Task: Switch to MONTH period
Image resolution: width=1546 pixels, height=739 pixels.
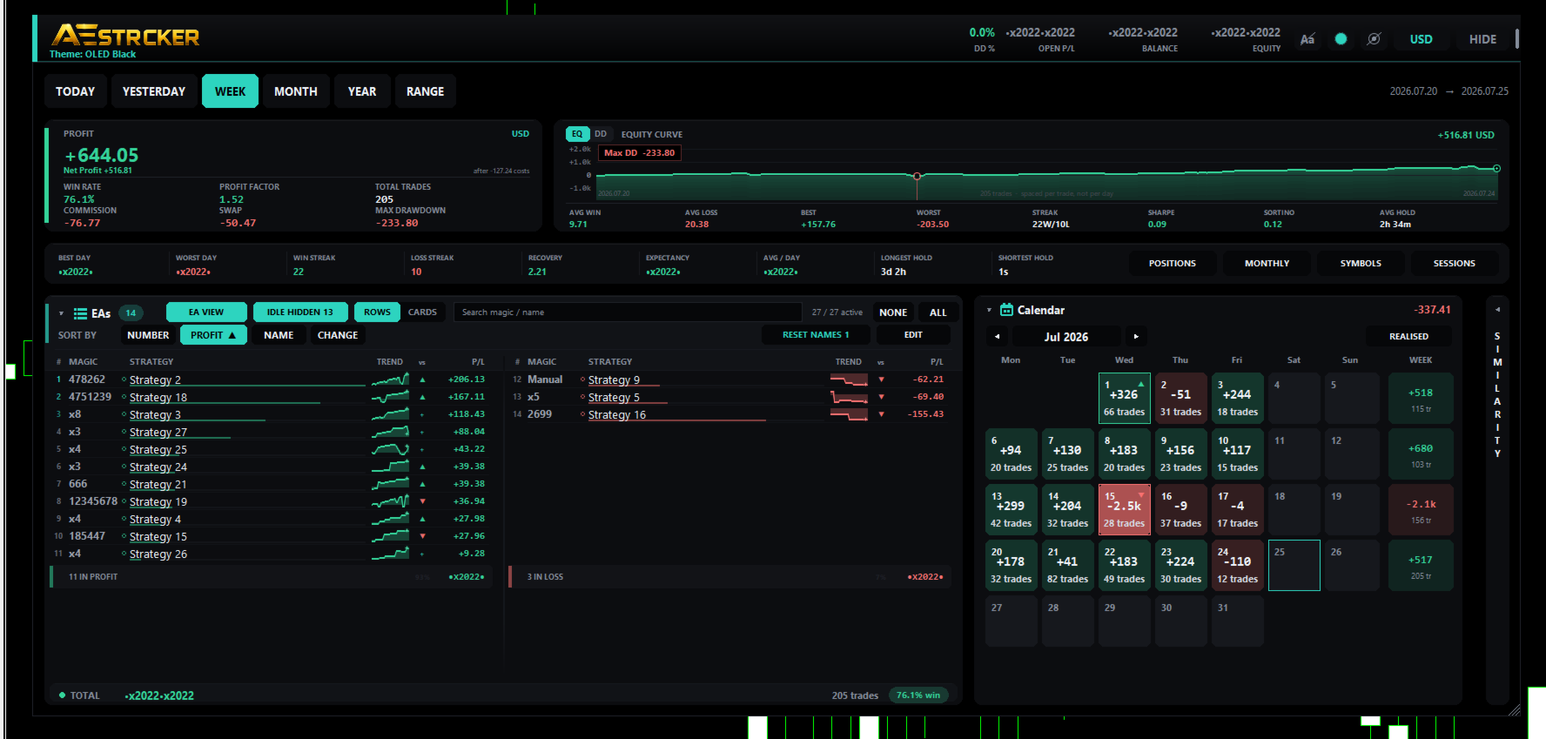Action: 296,91
